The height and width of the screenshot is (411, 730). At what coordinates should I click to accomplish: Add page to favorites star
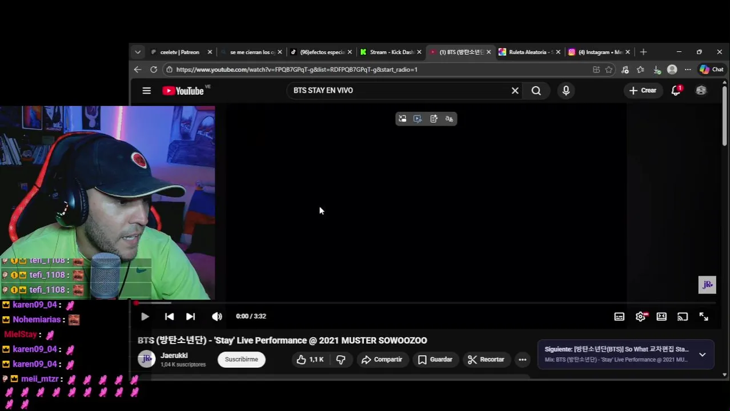click(x=609, y=70)
